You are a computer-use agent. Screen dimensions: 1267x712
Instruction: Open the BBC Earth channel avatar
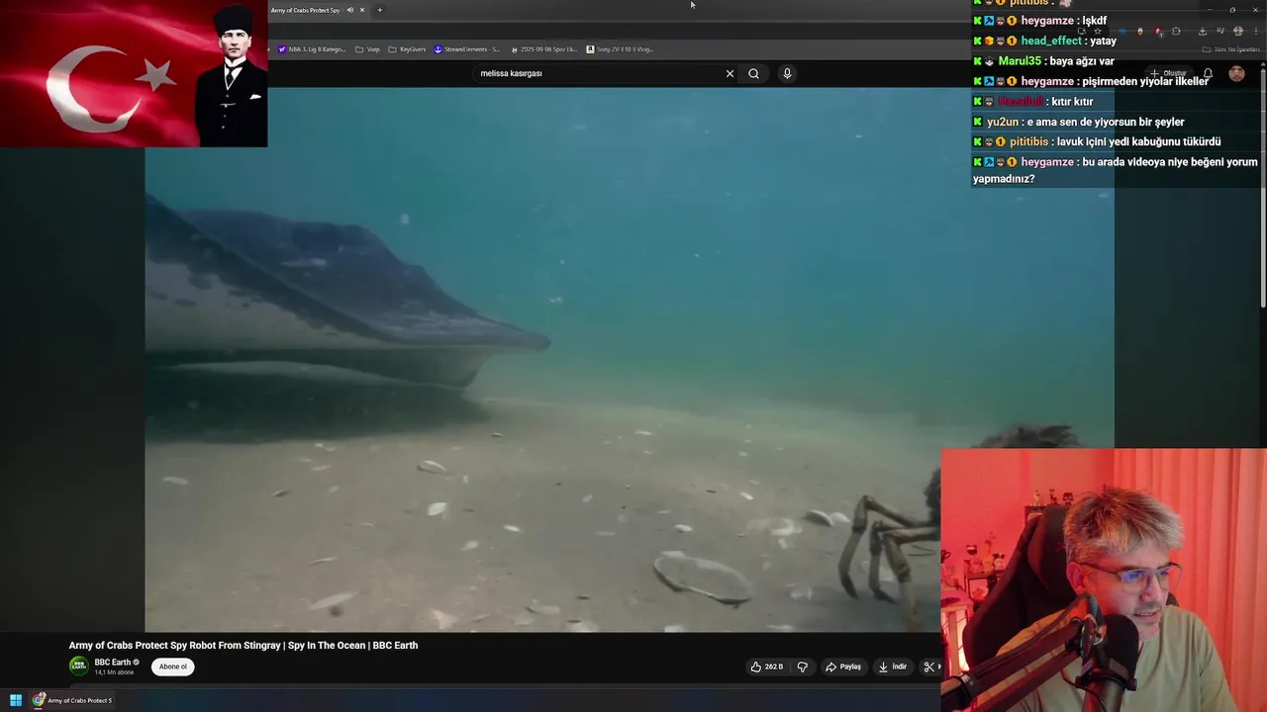click(78, 666)
